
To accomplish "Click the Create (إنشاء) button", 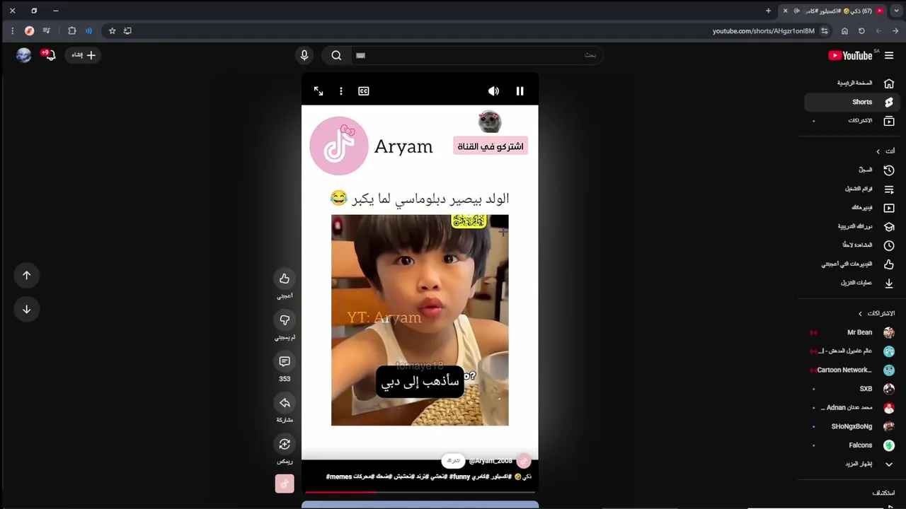I will coord(84,55).
